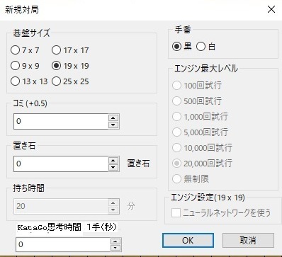This screenshot has width=282, height=257.
Task: Click the 持ち時間 input field
Action: tap(61, 206)
